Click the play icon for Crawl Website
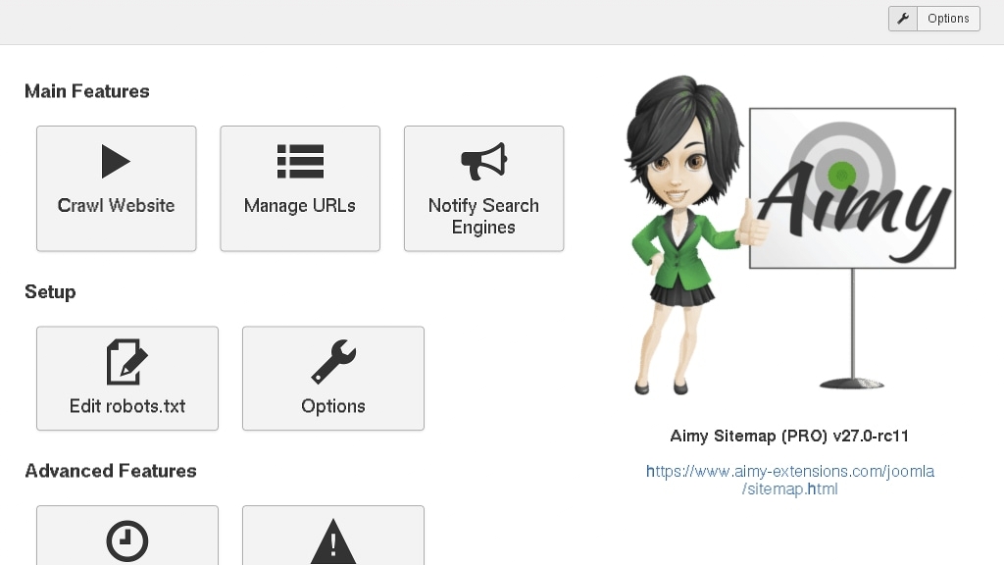Screen dimensions: 1004x565 click(116, 162)
